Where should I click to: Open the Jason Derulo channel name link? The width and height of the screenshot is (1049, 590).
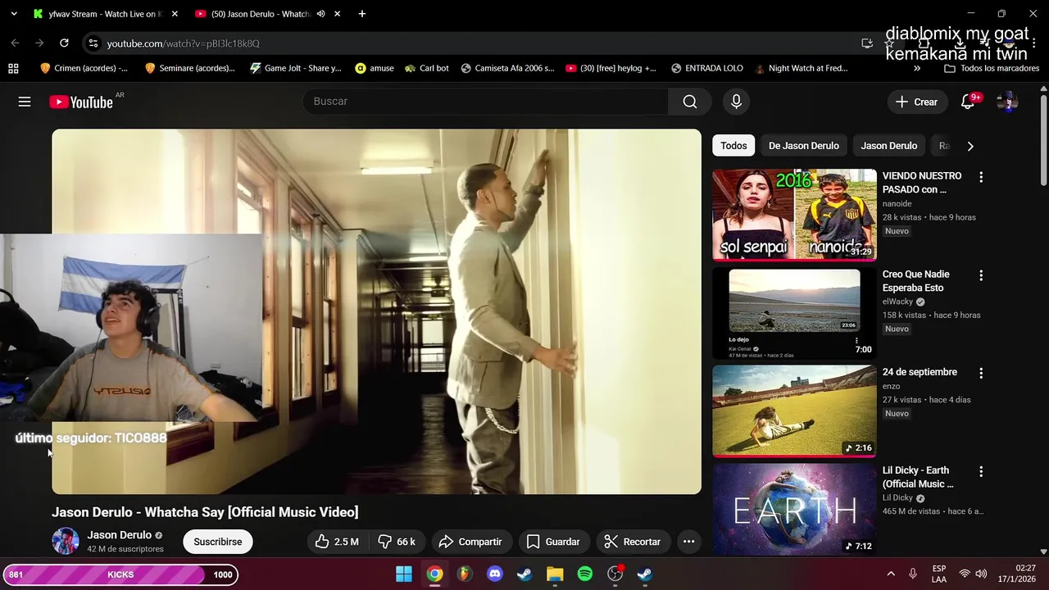(x=120, y=535)
